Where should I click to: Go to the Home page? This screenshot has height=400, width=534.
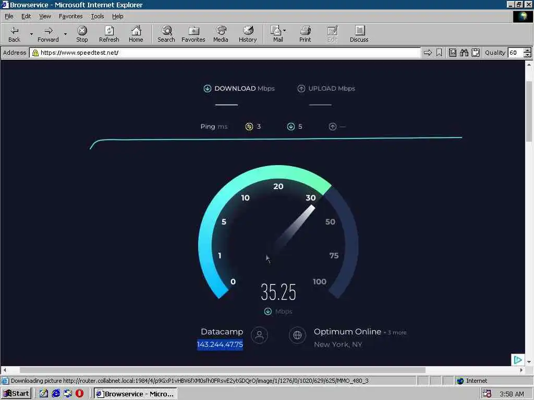point(136,34)
